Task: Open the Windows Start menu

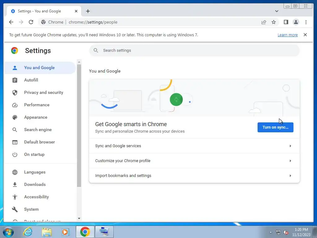Action: pyautogui.click(x=8, y=232)
